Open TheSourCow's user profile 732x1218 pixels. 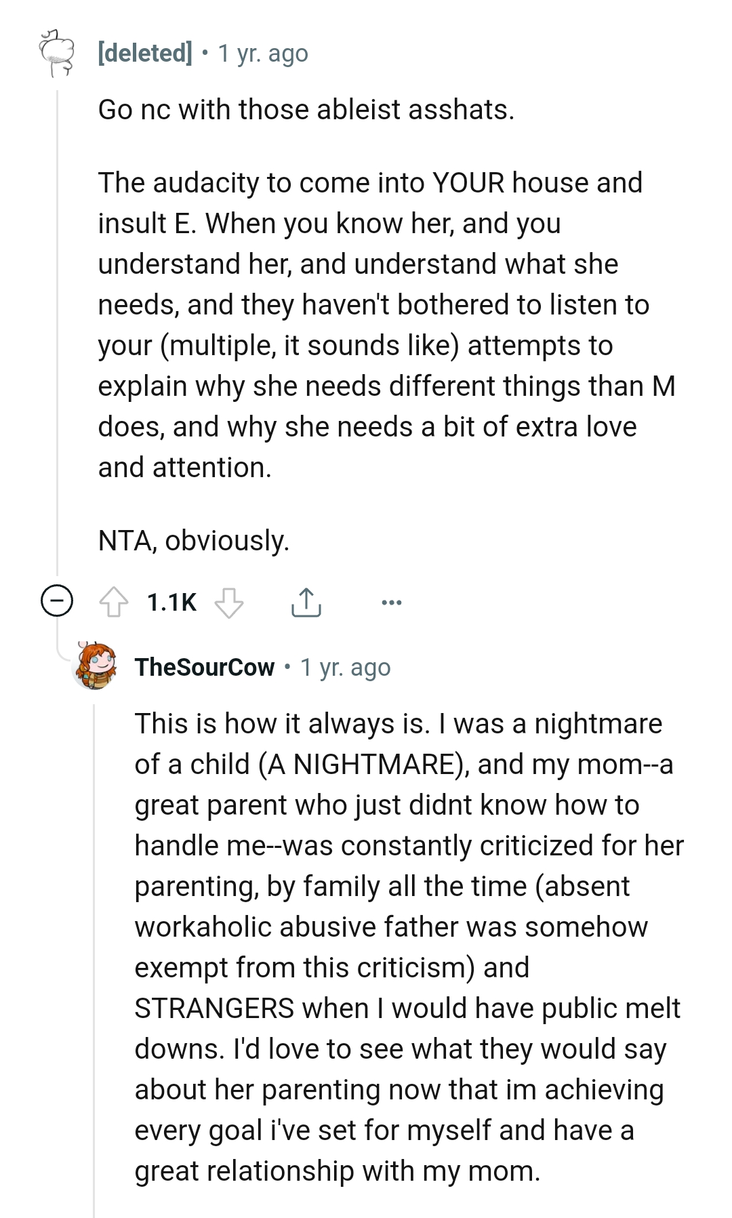pyautogui.click(x=203, y=668)
